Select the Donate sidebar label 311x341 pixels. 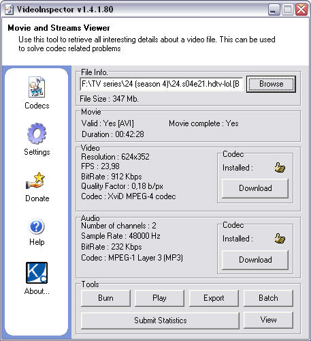pyautogui.click(x=37, y=198)
